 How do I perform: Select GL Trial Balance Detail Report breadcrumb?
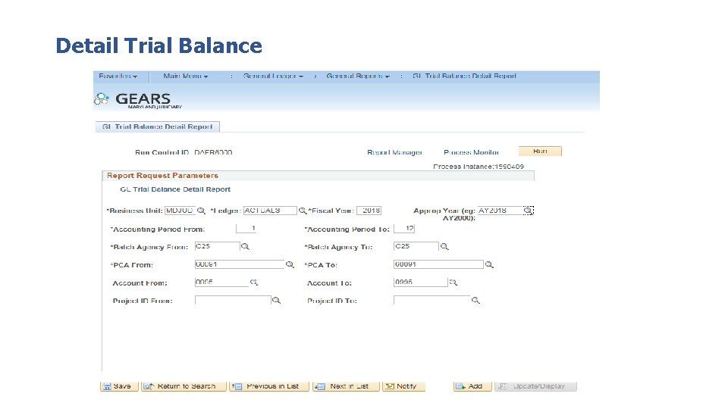(x=464, y=76)
